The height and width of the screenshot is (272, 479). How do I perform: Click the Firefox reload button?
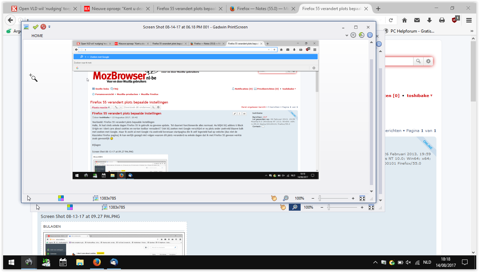391,20
